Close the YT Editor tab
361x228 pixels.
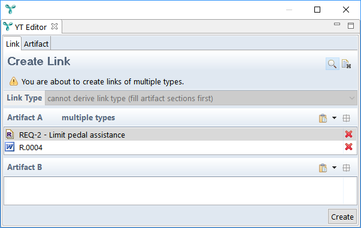pyautogui.click(x=54, y=26)
